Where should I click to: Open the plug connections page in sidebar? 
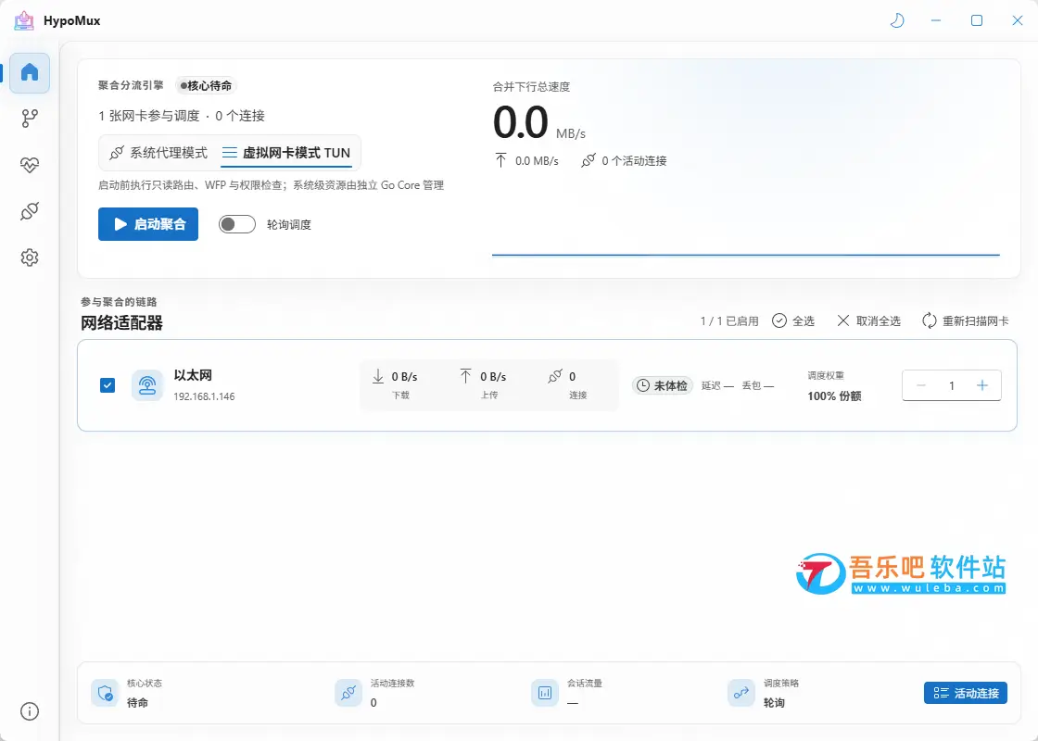pos(30,211)
